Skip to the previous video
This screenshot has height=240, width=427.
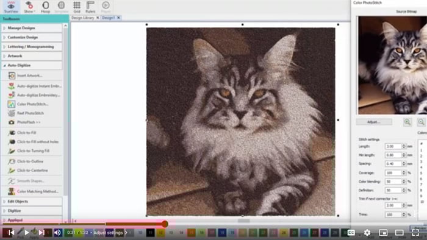click(x=11, y=233)
